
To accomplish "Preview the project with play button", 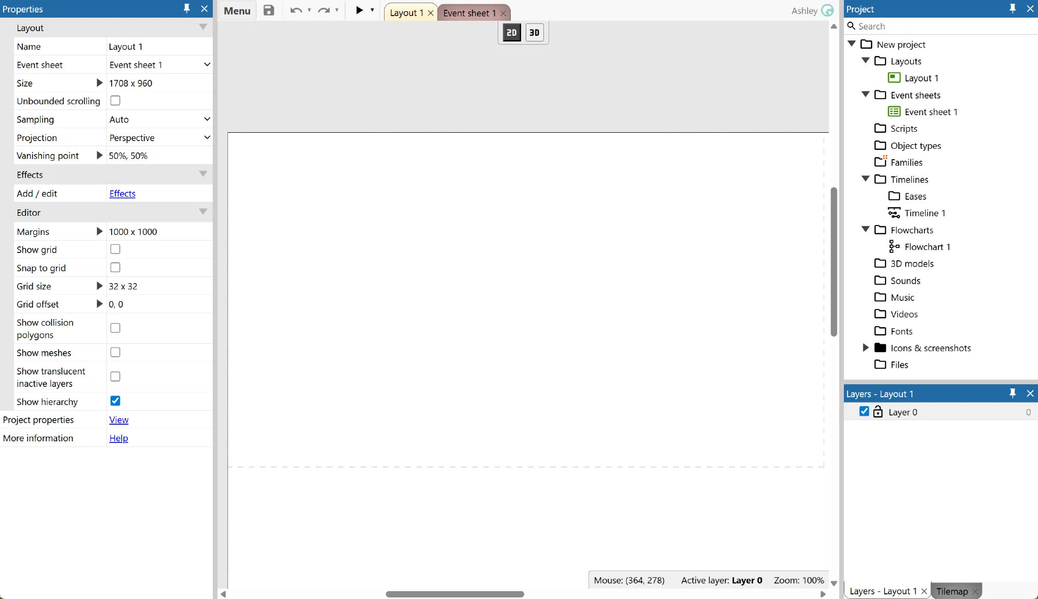I will pyautogui.click(x=359, y=10).
